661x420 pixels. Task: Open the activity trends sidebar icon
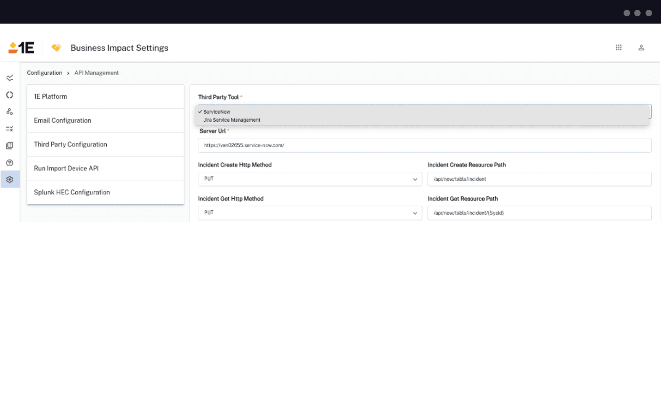(10, 78)
